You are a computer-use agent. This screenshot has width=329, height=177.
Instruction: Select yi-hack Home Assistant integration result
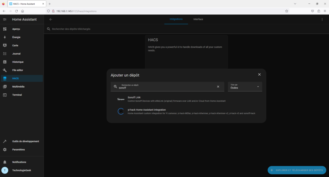tap(186, 111)
